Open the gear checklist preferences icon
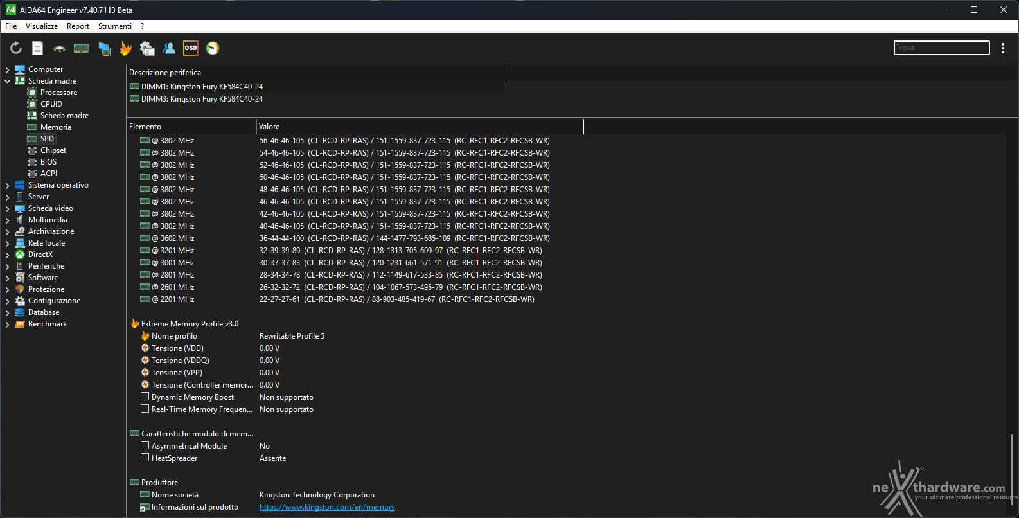Viewport: 1019px width, 518px height. [147, 48]
